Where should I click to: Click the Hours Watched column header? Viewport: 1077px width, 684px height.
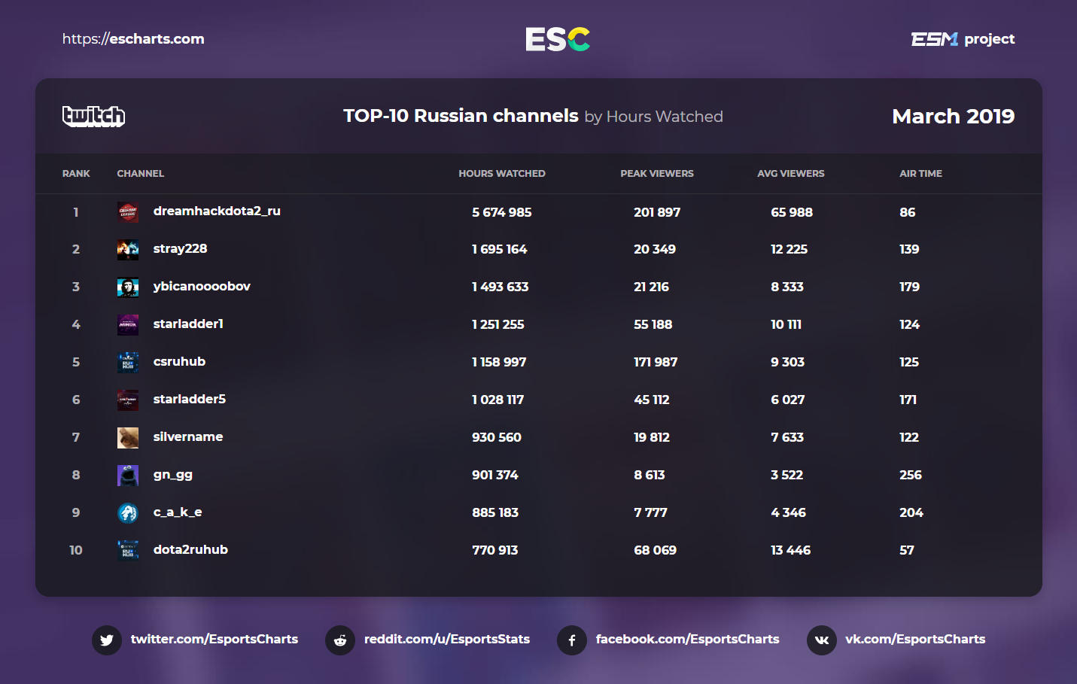point(502,174)
